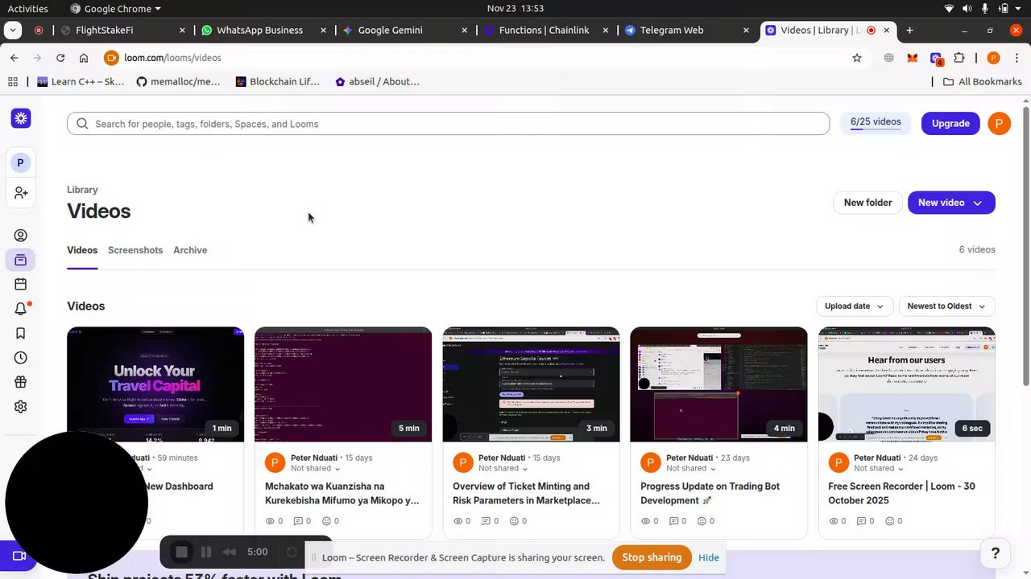Select the Videos tab under Library
Screen dimensions: 1031x579
[x=82, y=250]
